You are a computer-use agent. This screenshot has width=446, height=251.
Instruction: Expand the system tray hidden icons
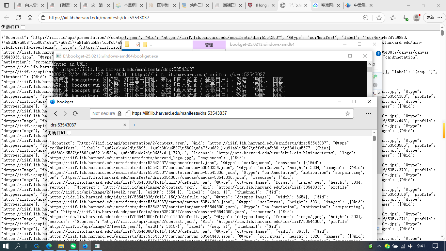pyautogui.click(x=379, y=246)
